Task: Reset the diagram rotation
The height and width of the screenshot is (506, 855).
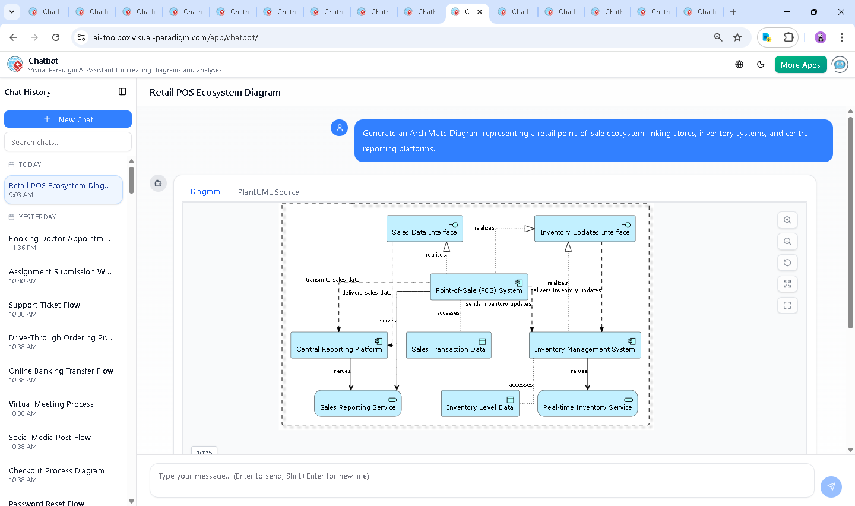Action: (x=787, y=263)
